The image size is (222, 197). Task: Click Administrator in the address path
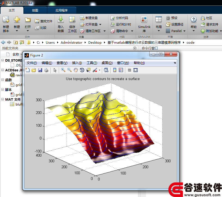71,42
